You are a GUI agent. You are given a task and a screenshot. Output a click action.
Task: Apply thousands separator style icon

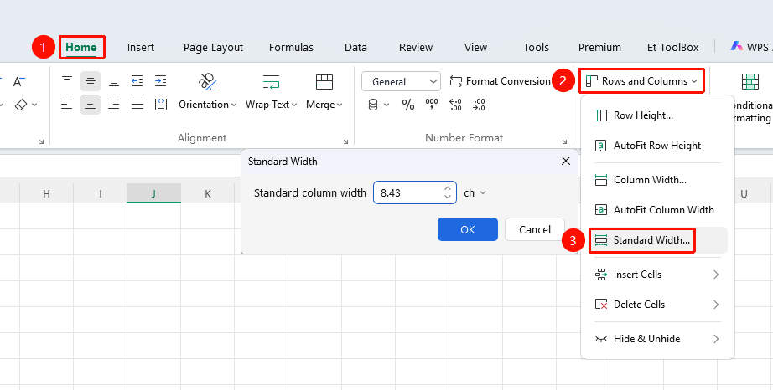432,105
